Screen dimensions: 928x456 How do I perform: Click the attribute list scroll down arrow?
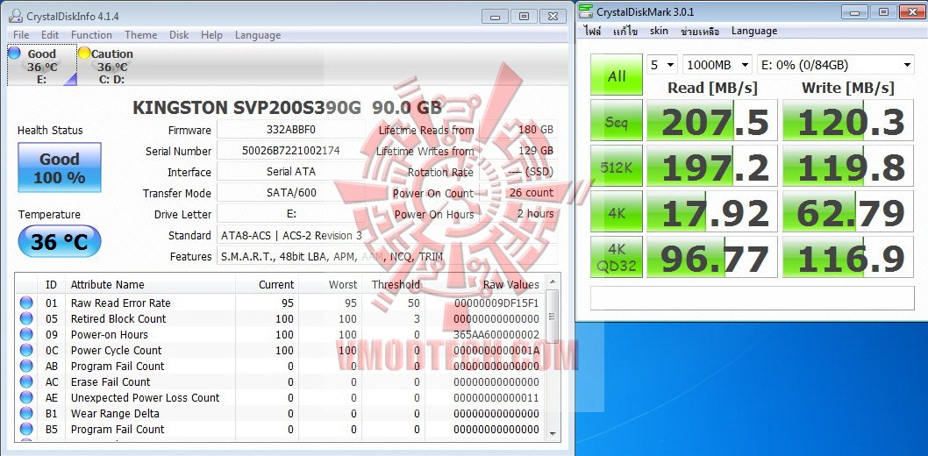pyautogui.click(x=552, y=433)
